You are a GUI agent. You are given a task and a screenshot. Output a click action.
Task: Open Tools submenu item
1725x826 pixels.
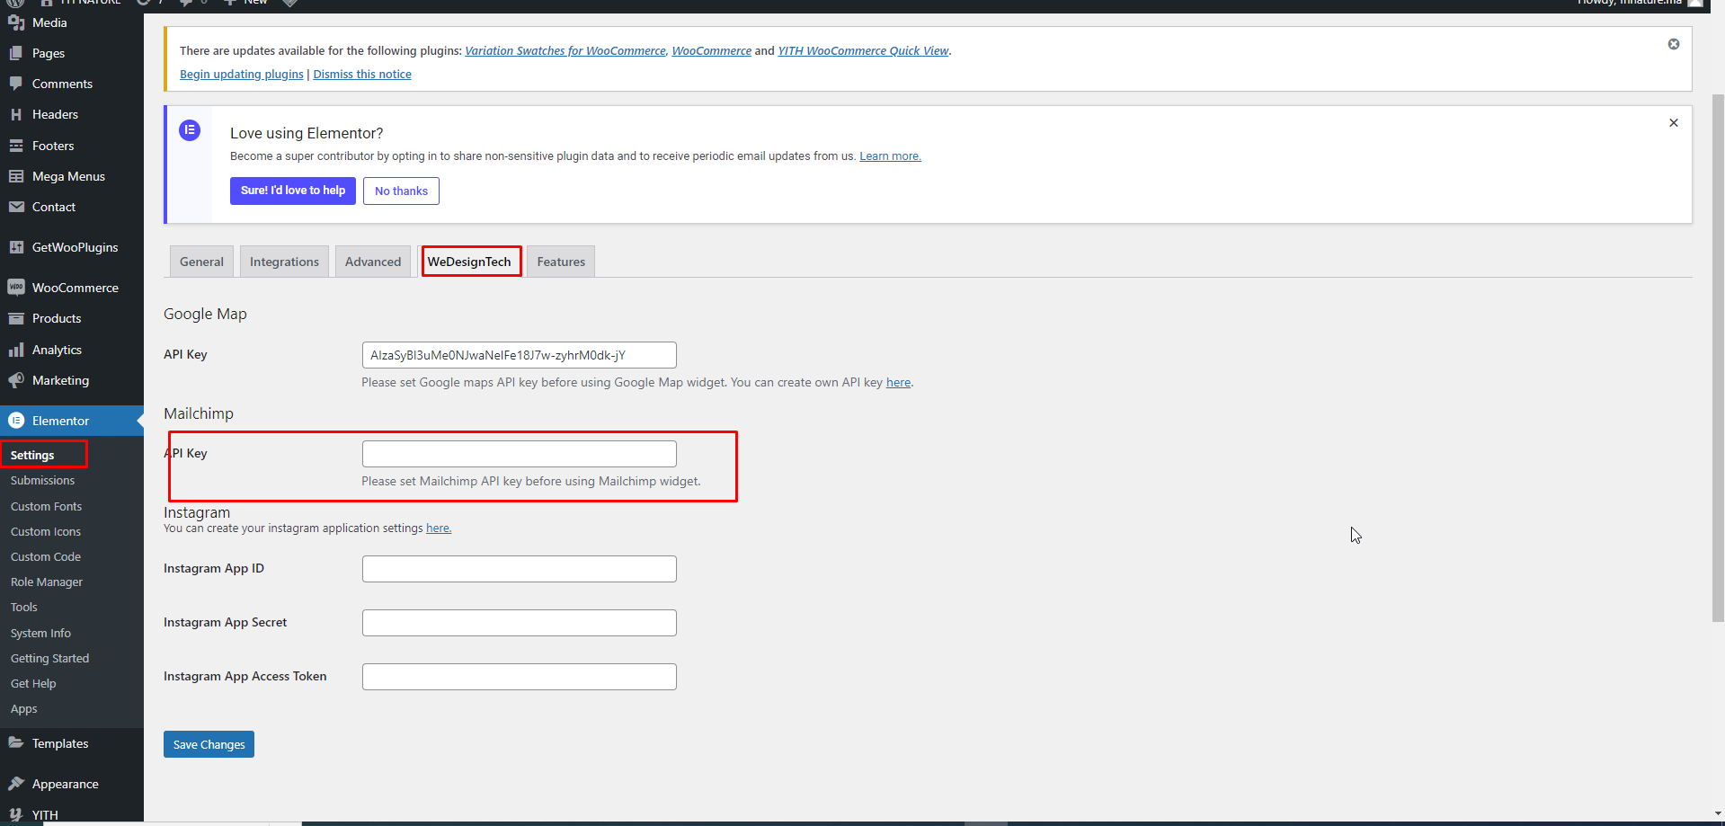[24, 608]
